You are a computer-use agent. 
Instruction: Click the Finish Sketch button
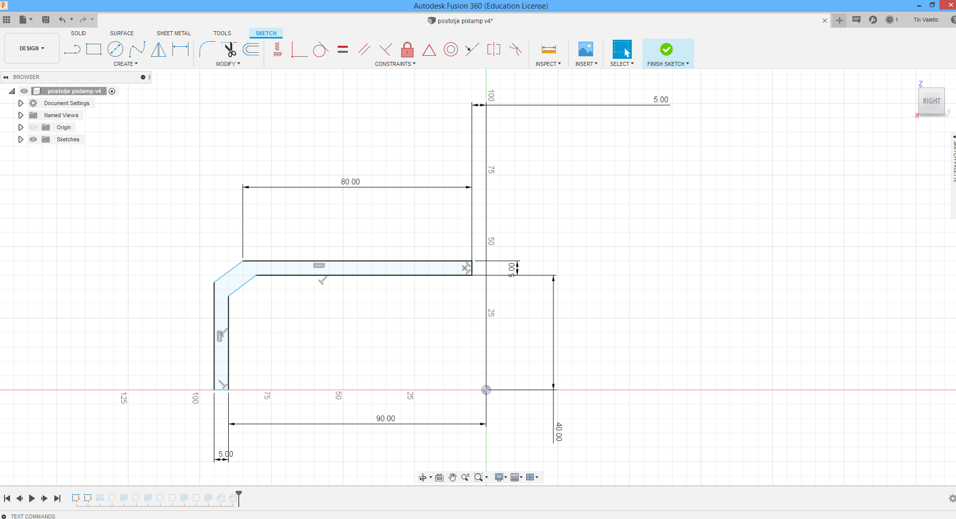666,50
